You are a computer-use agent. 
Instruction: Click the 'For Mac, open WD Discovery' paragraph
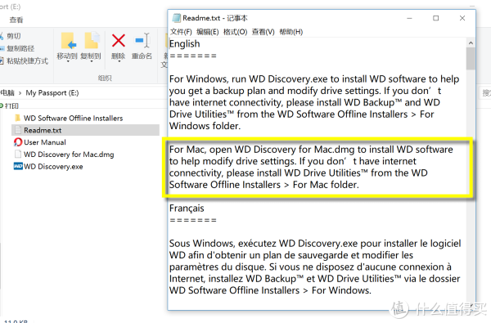point(311,167)
